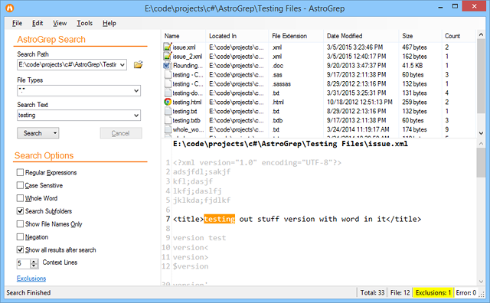The image size is (490, 303).
Task: Uncheck Show all results after search
Action: pyautogui.click(x=20, y=250)
